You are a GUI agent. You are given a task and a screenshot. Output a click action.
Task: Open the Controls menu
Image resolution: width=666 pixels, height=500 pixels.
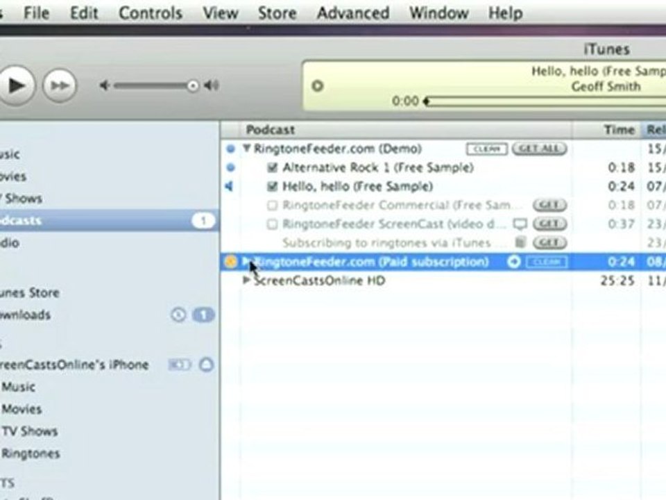(x=151, y=13)
